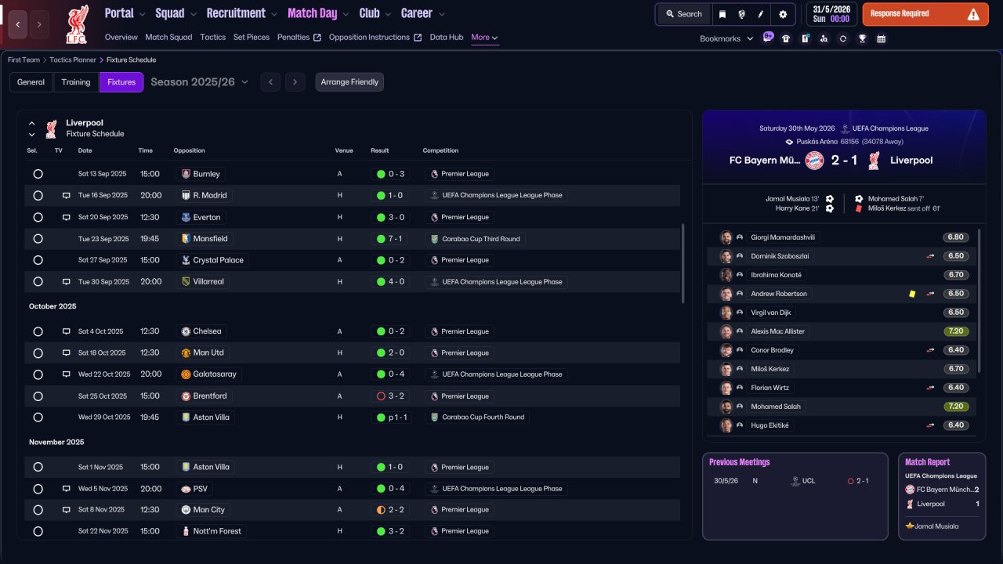Open the Match Squad submenu item
Screen dimensions: 1003x564
(x=168, y=38)
